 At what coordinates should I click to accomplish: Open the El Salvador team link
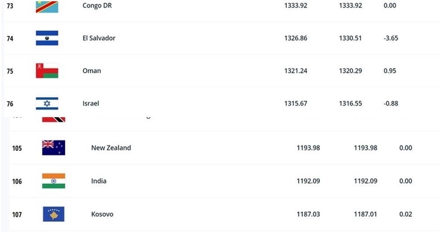99,38
